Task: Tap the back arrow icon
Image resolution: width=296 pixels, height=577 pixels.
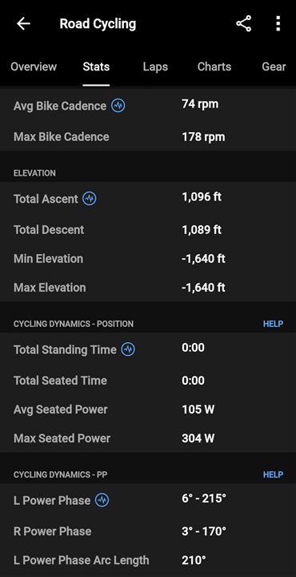Action: pos(23,24)
